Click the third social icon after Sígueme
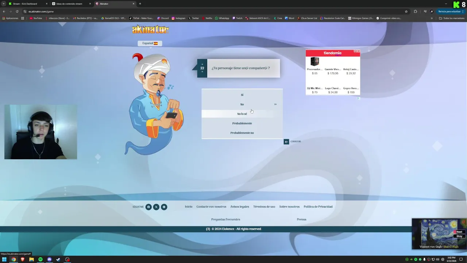This screenshot has width=467, height=263. click(164, 207)
